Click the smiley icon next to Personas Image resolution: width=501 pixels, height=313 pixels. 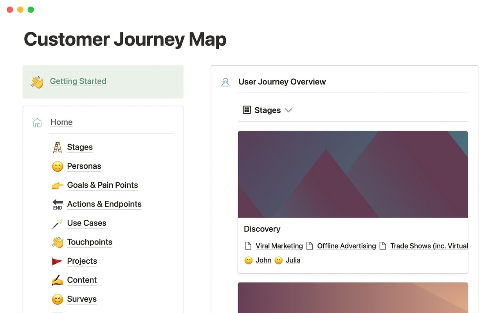coord(58,166)
